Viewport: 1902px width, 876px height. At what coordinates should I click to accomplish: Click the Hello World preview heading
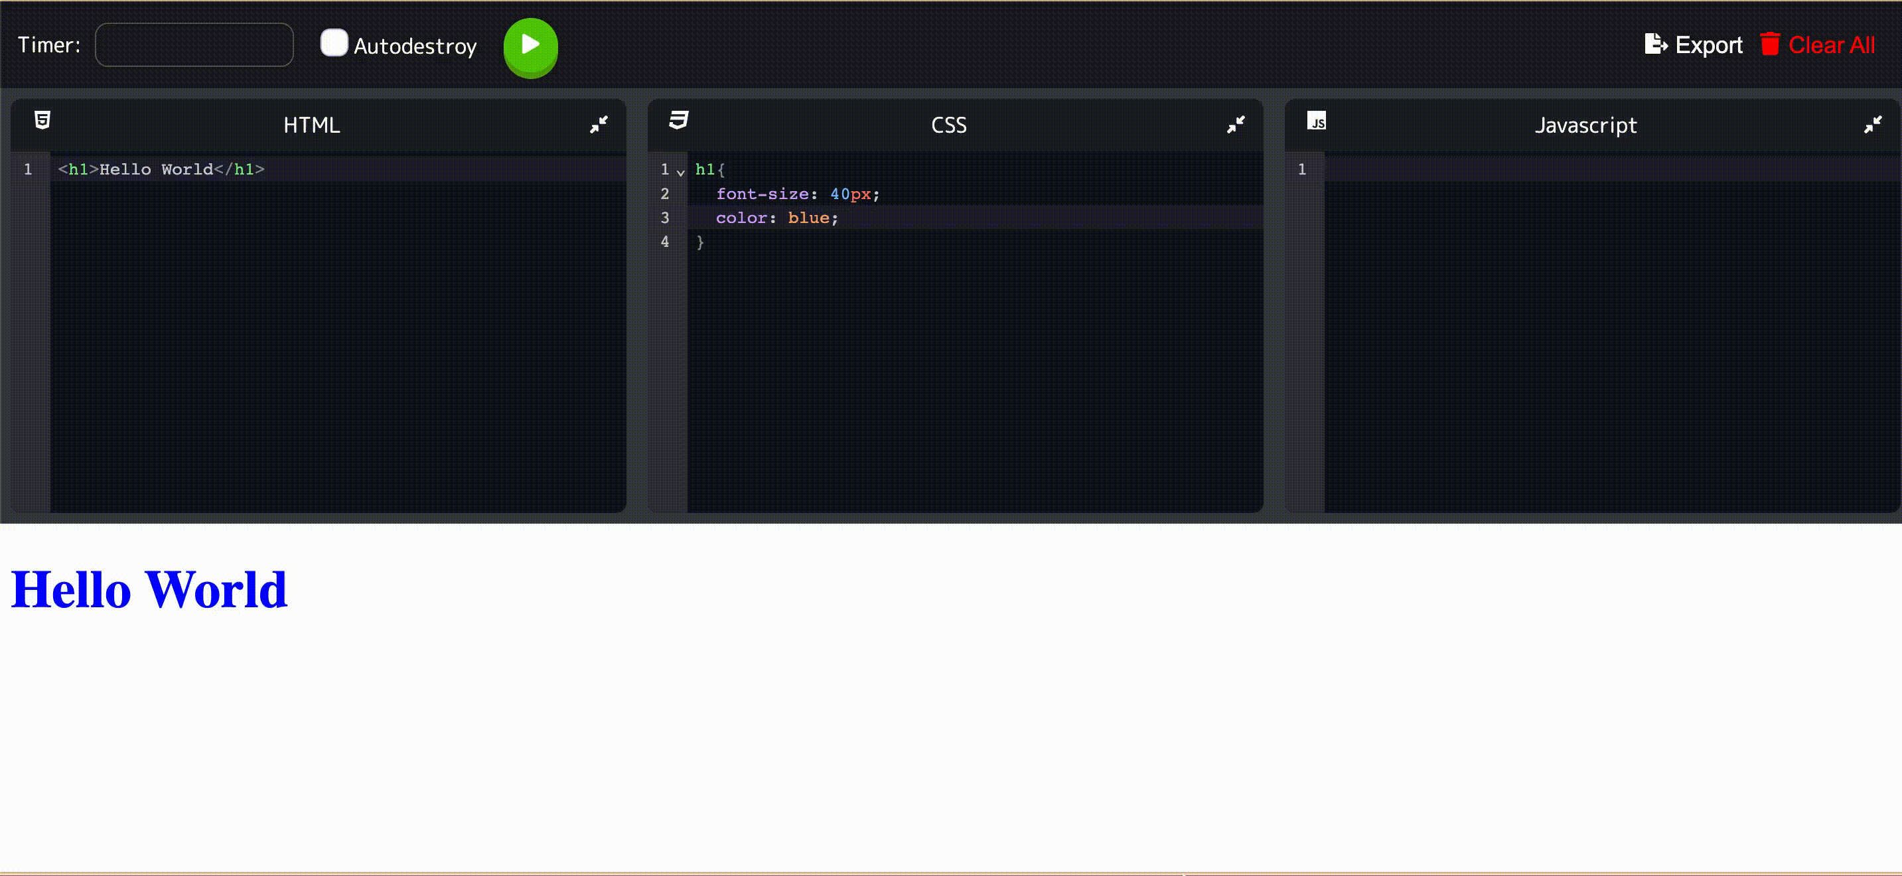(x=149, y=589)
